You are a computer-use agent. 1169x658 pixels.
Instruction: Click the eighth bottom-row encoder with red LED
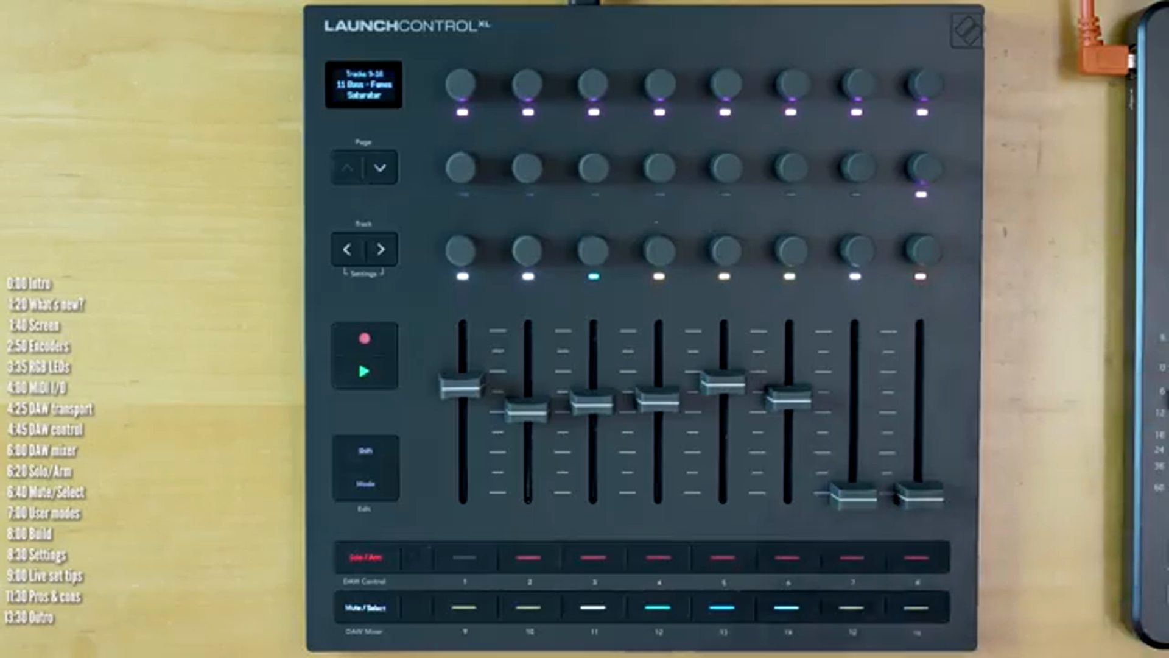point(924,250)
